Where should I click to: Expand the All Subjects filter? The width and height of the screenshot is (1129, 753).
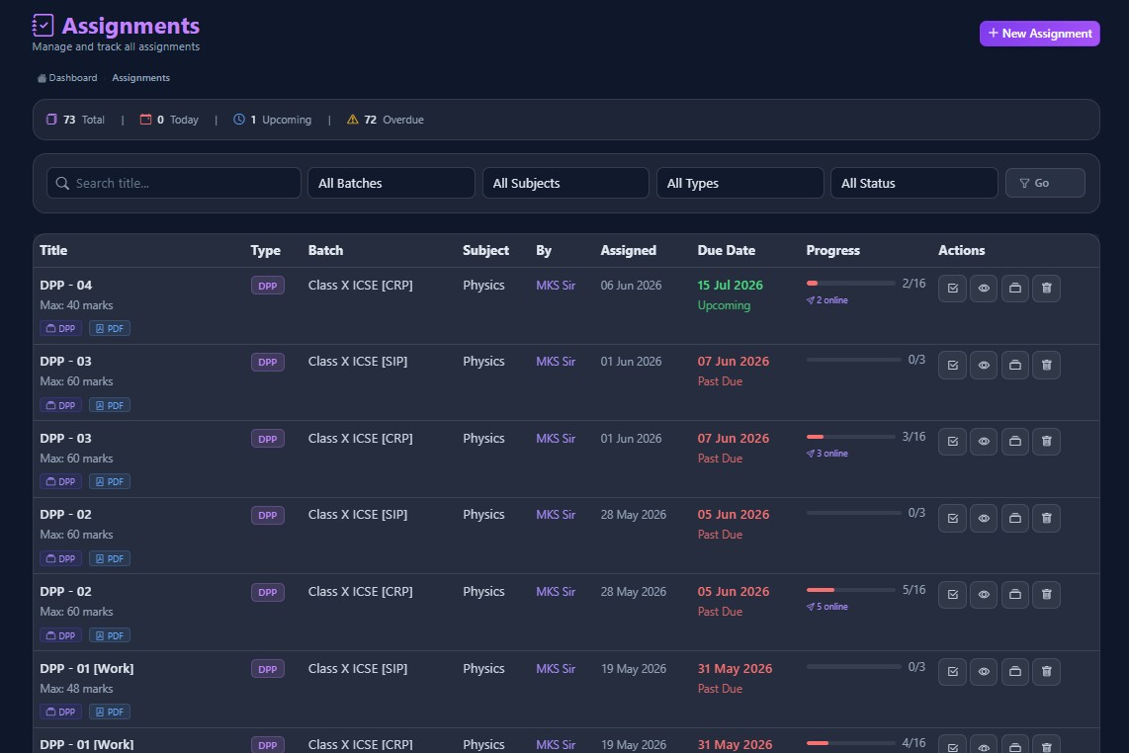pyautogui.click(x=565, y=183)
